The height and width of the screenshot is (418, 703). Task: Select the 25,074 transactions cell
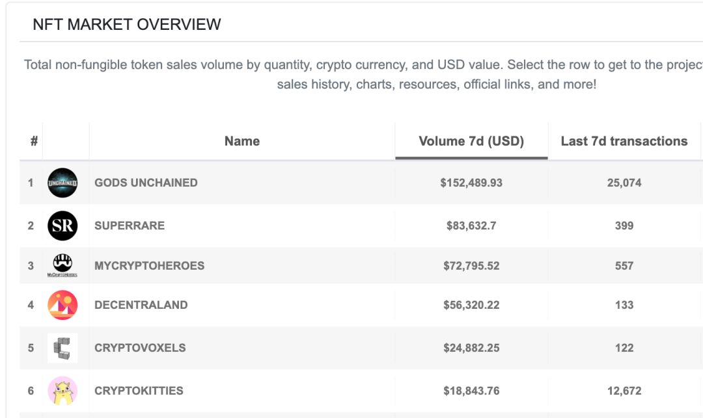click(624, 183)
